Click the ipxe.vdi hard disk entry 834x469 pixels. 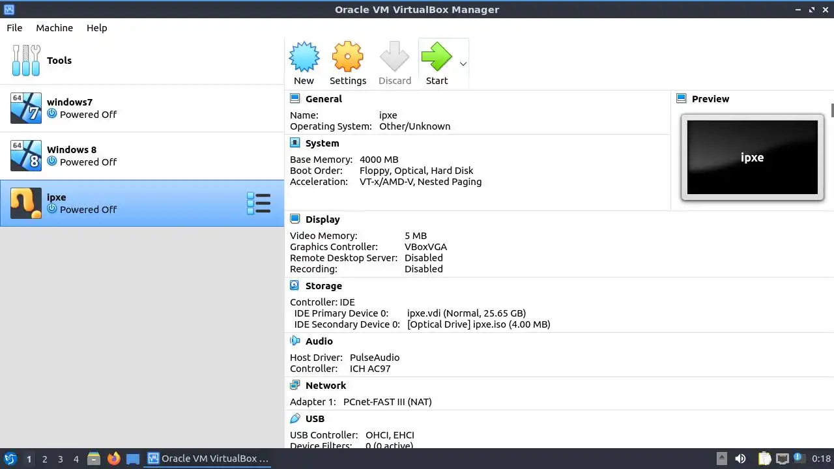[x=466, y=313]
